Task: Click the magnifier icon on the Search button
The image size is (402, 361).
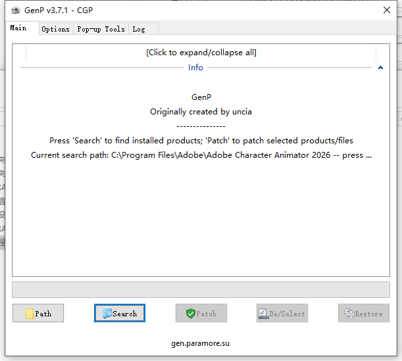Action: coord(107,314)
